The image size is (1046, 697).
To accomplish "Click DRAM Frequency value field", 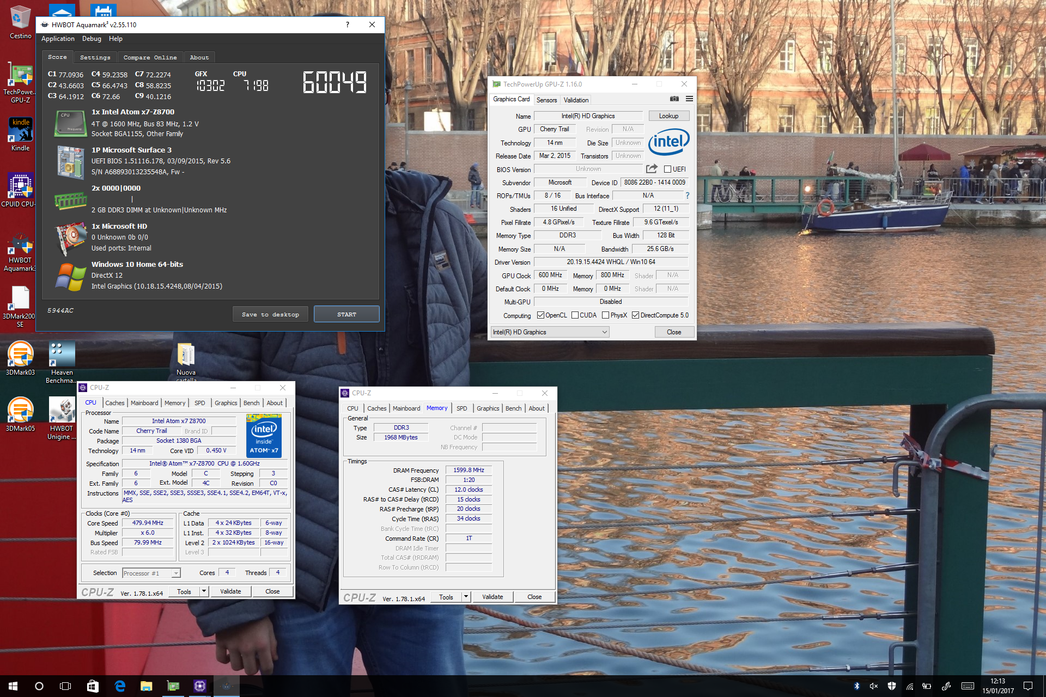I will point(469,470).
